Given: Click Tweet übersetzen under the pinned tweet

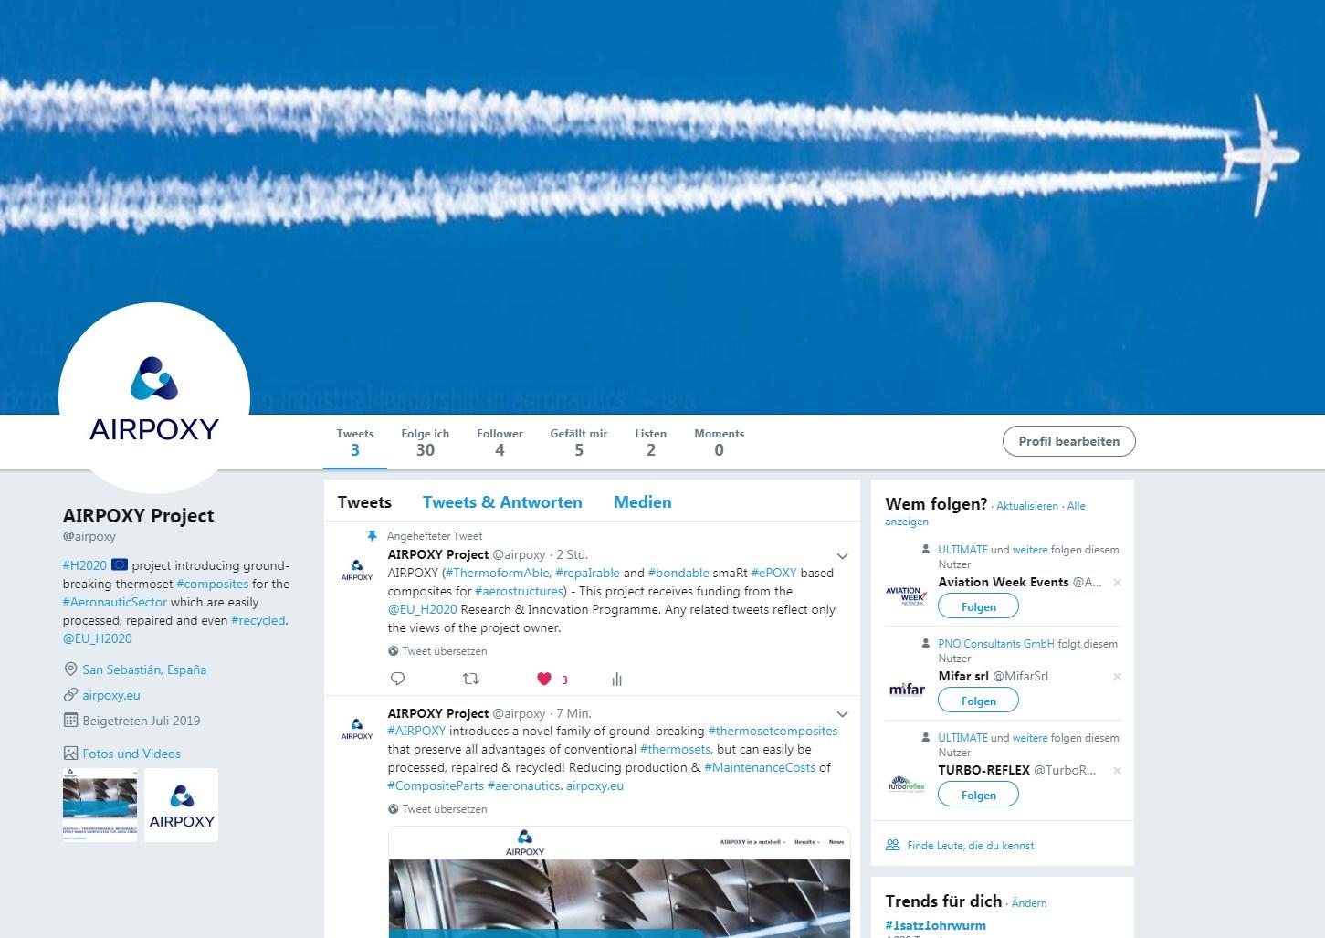Looking at the screenshot, I should pos(445,651).
